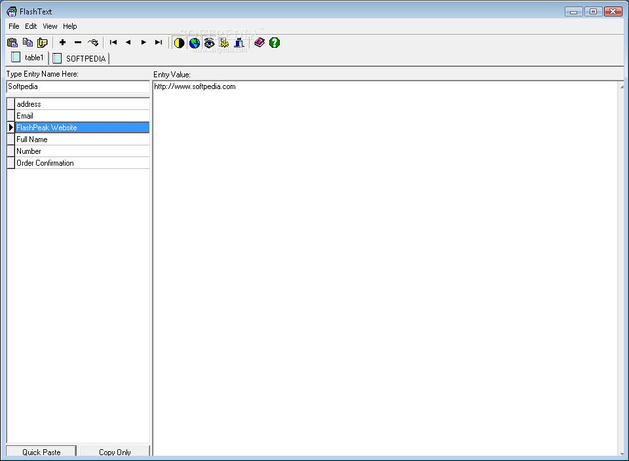The height and width of the screenshot is (461, 629).
Task: Click the edit entry hand icon
Action: [x=93, y=43]
